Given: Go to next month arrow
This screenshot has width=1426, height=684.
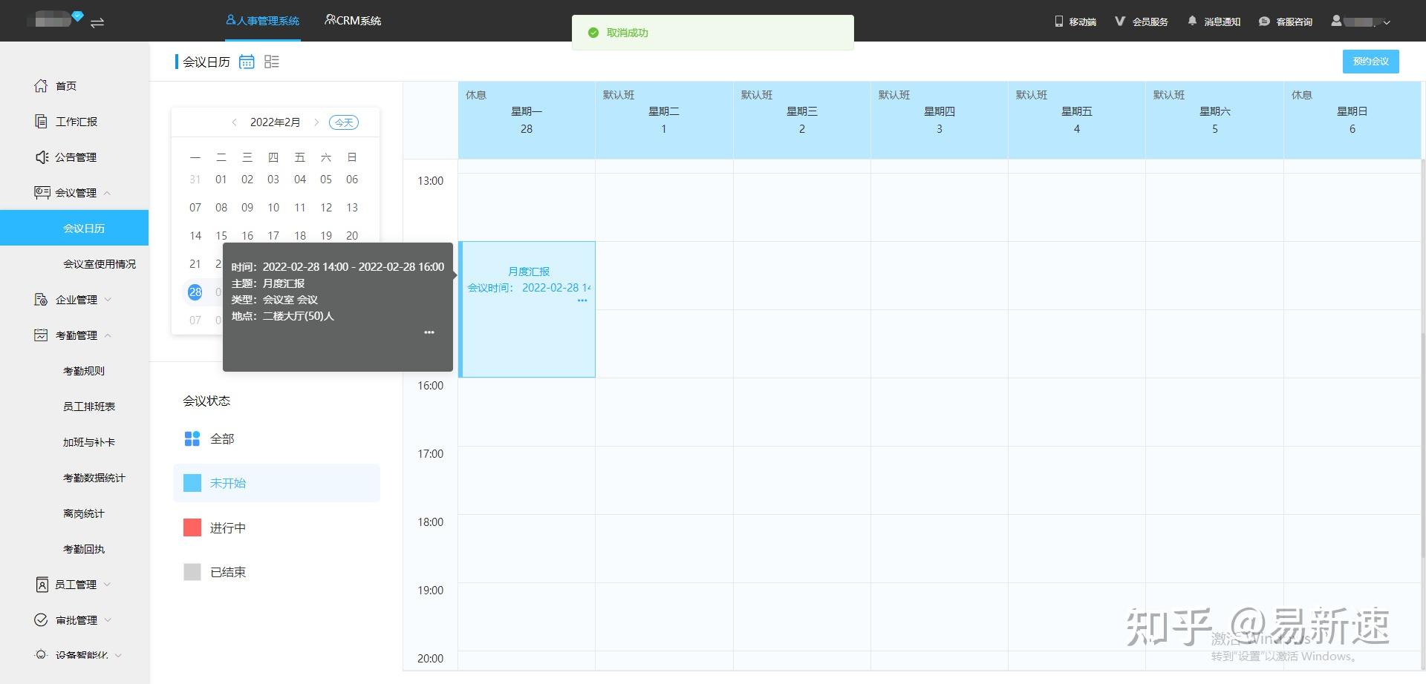Looking at the screenshot, I should pos(316,122).
